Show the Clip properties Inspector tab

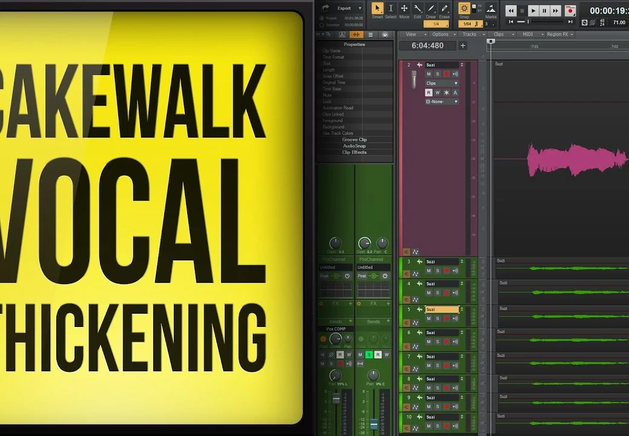tap(356, 35)
